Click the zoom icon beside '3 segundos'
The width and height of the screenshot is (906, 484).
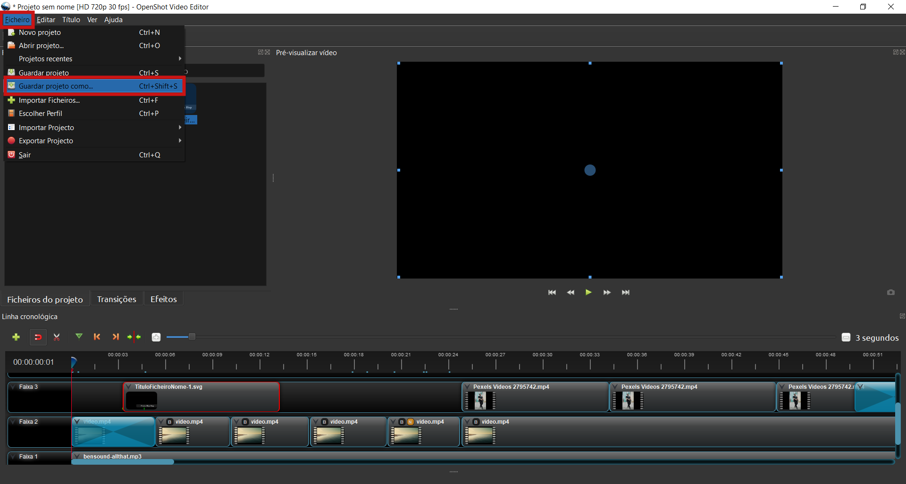coord(846,337)
